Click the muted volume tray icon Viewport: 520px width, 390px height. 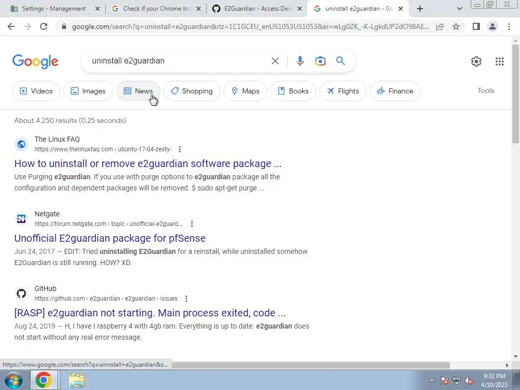[x=469, y=381]
